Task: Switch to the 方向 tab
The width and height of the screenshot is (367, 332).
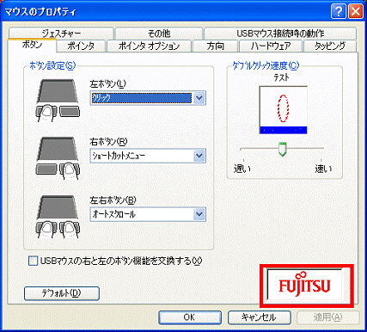Action: [x=216, y=46]
